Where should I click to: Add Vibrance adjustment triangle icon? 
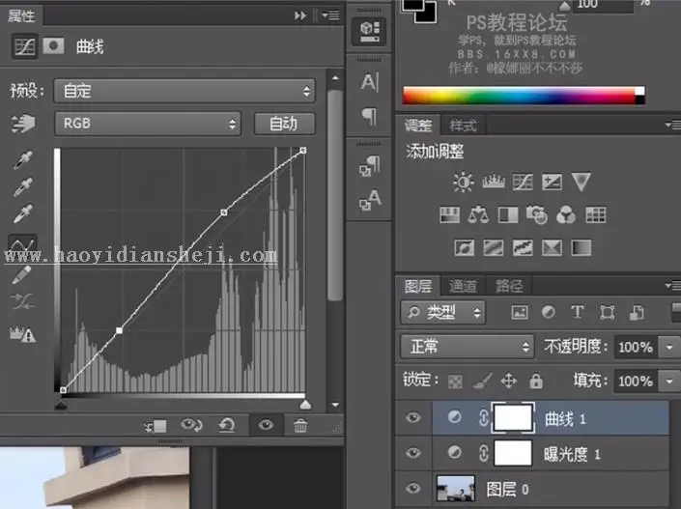581,182
